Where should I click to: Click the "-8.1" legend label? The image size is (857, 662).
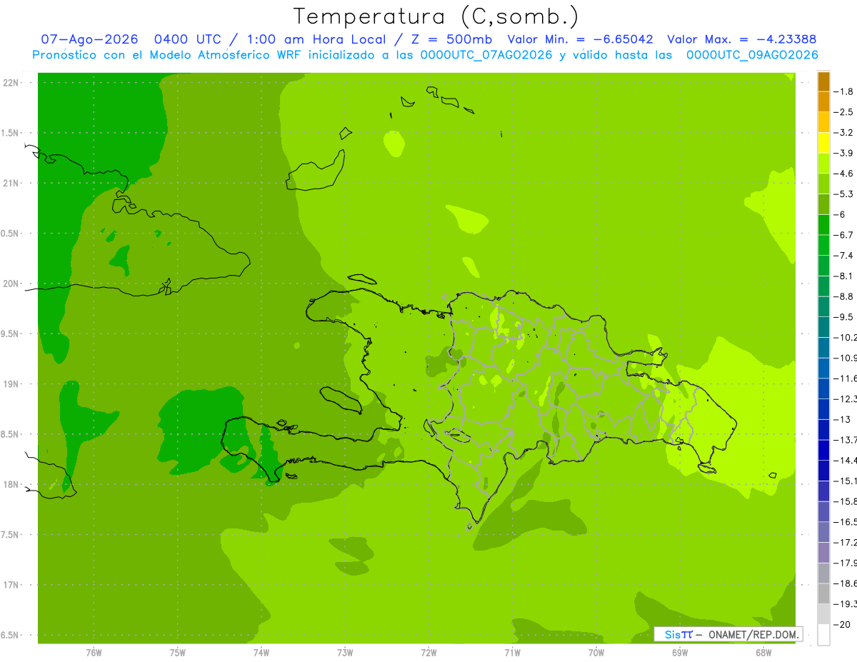pyautogui.click(x=844, y=276)
